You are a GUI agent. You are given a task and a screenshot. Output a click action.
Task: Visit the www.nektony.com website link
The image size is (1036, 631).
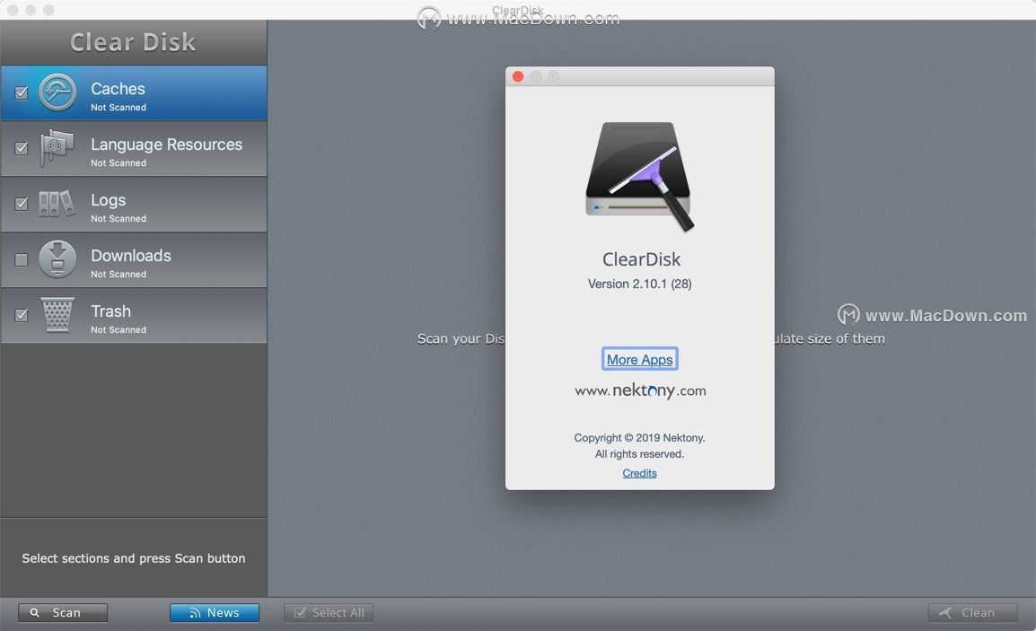tap(640, 390)
